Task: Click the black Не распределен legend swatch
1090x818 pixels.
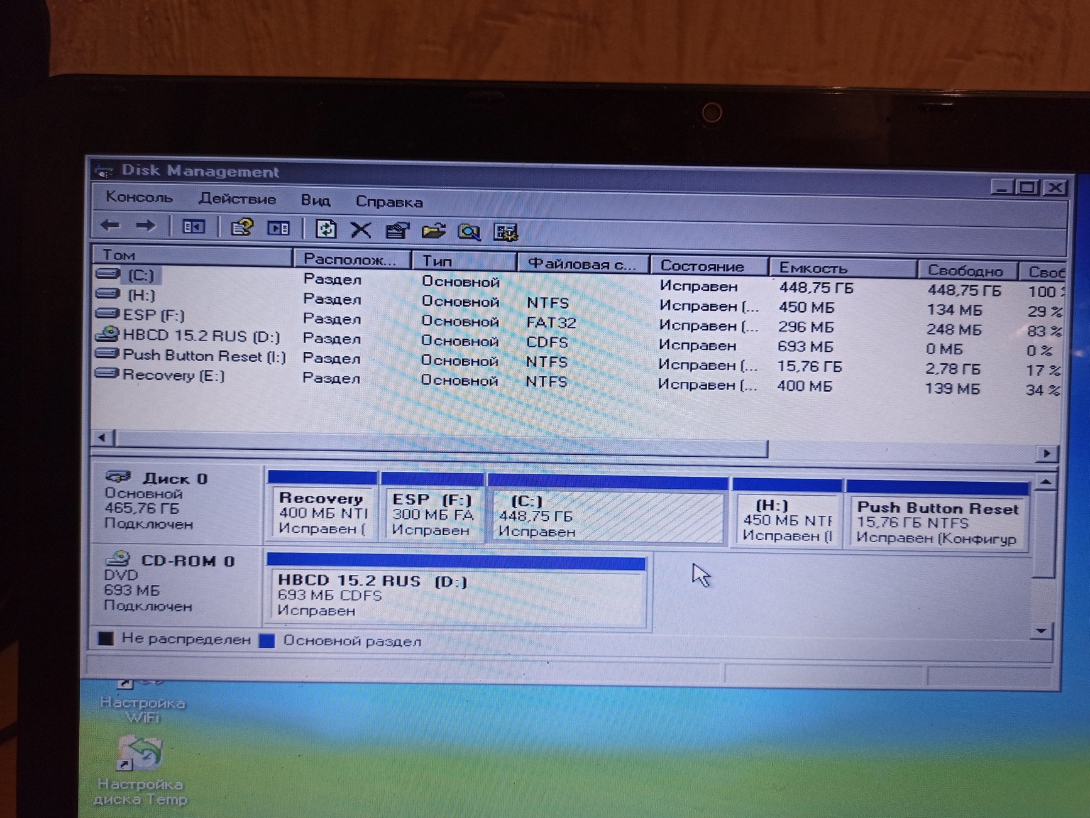Action: click(x=106, y=638)
